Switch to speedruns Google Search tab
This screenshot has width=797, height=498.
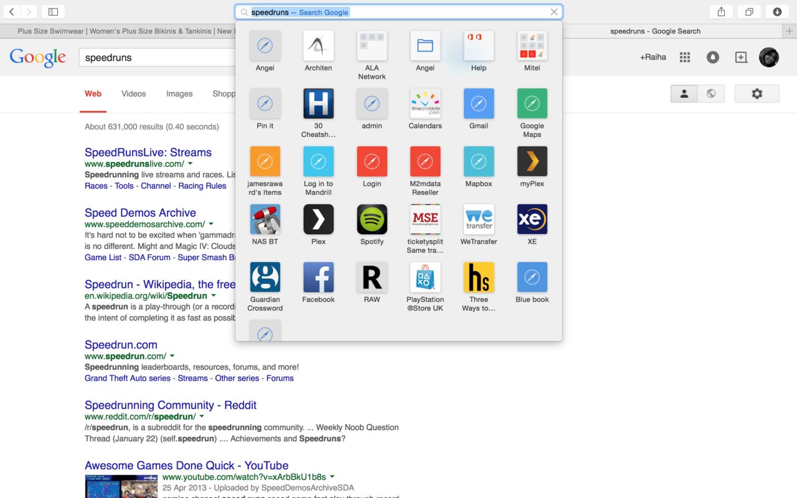coord(655,31)
